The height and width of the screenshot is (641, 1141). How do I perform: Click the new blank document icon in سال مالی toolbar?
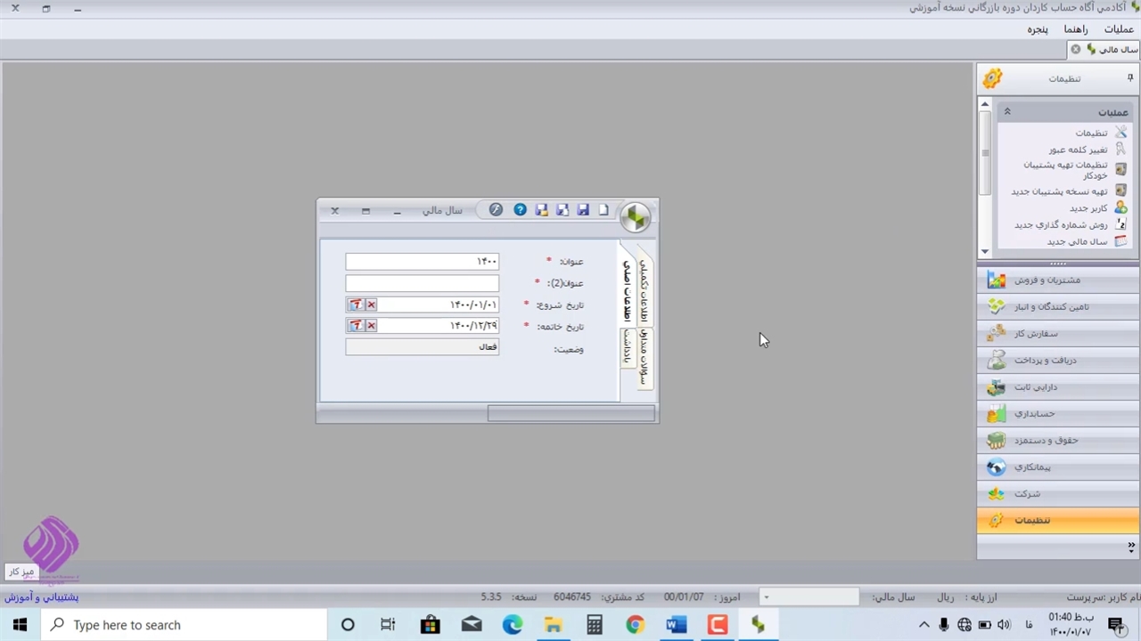pyautogui.click(x=603, y=210)
